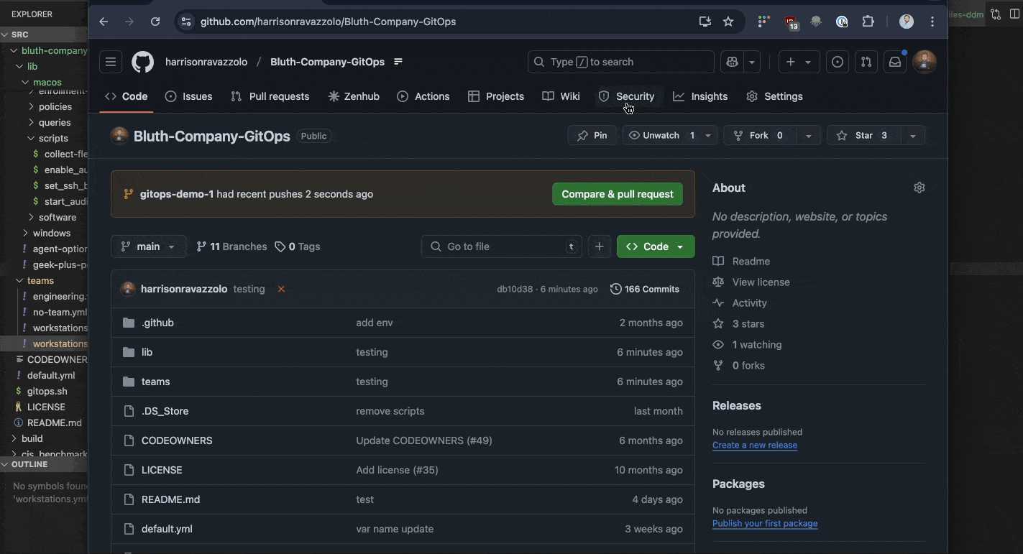Open the browser extensions puzzle icon
1023x554 pixels.
[868, 22]
